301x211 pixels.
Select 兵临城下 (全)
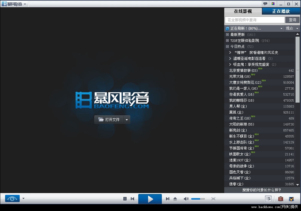[259, 178]
